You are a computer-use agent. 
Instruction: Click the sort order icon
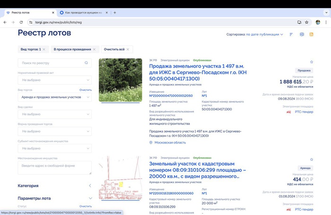point(291,34)
